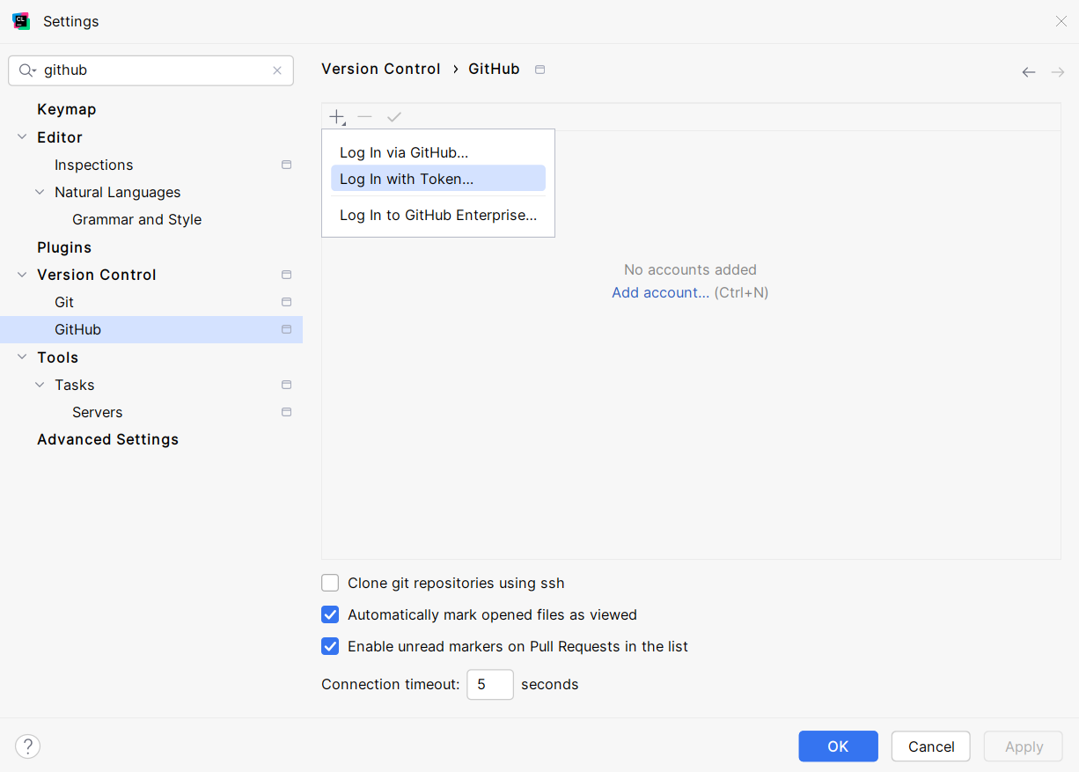
Task: Click the CLion logo in title bar
Action: [21, 21]
